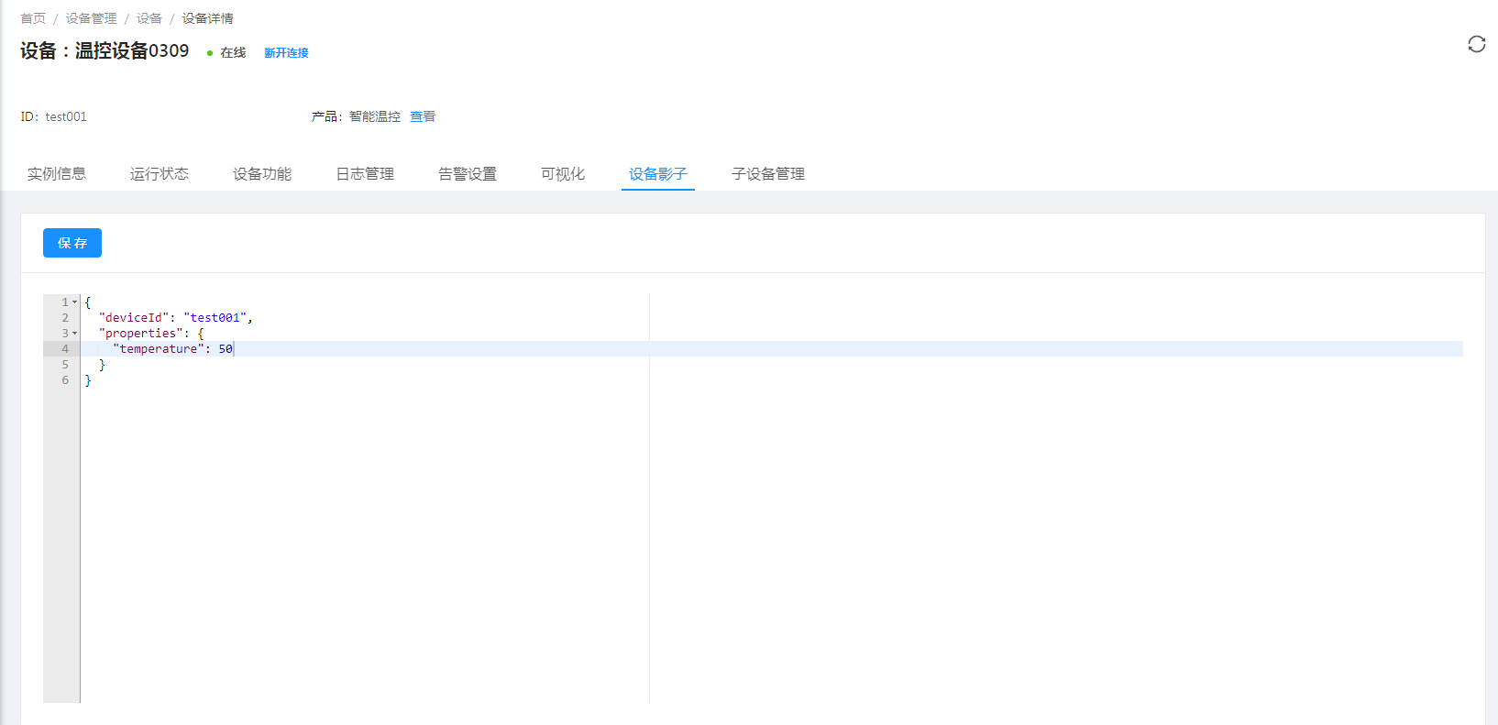This screenshot has height=725, width=1498.
Task: Open the 设备功能 tab
Action: tap(262, 174)
